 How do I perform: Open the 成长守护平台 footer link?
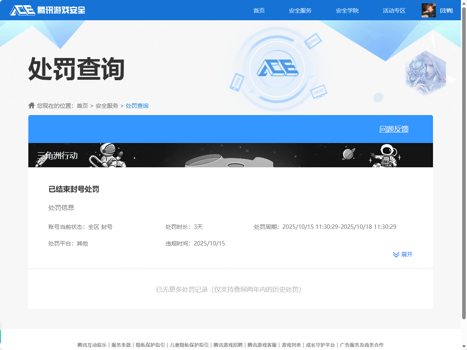pos(320,345)
